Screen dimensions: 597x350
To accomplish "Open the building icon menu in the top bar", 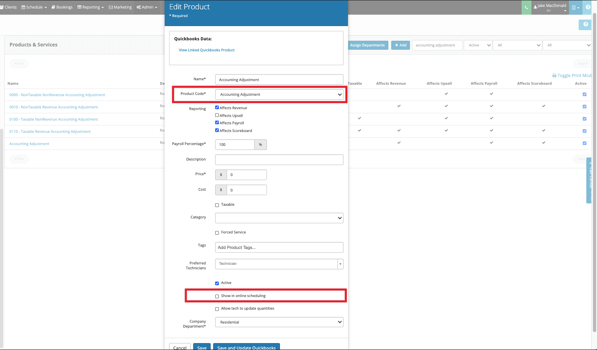I will click(x=575, y=7).
